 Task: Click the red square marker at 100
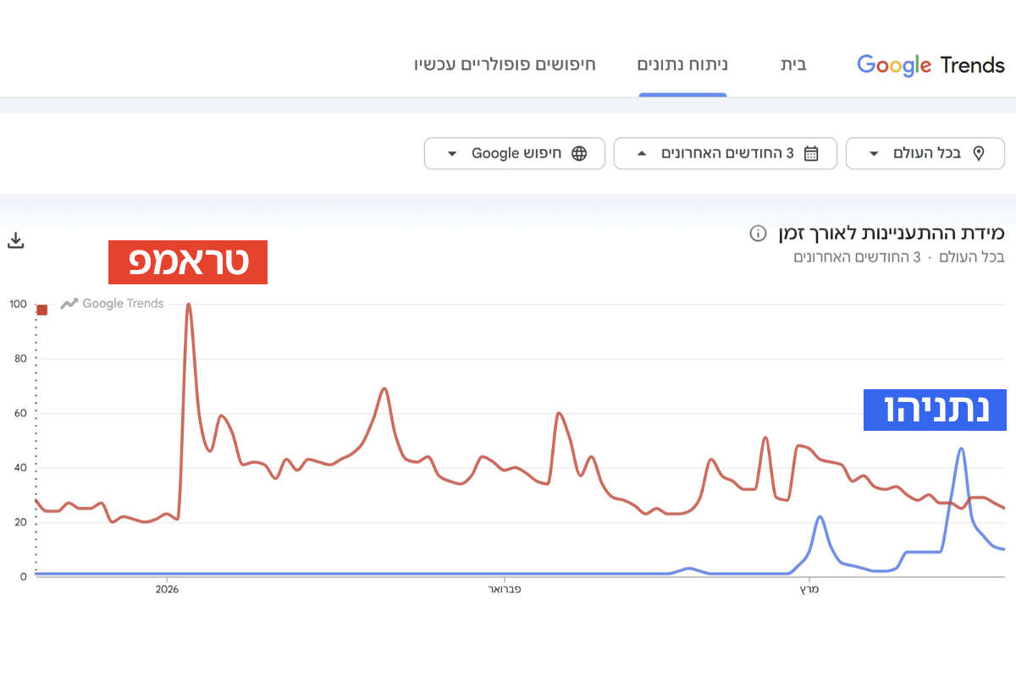point(42,310)
